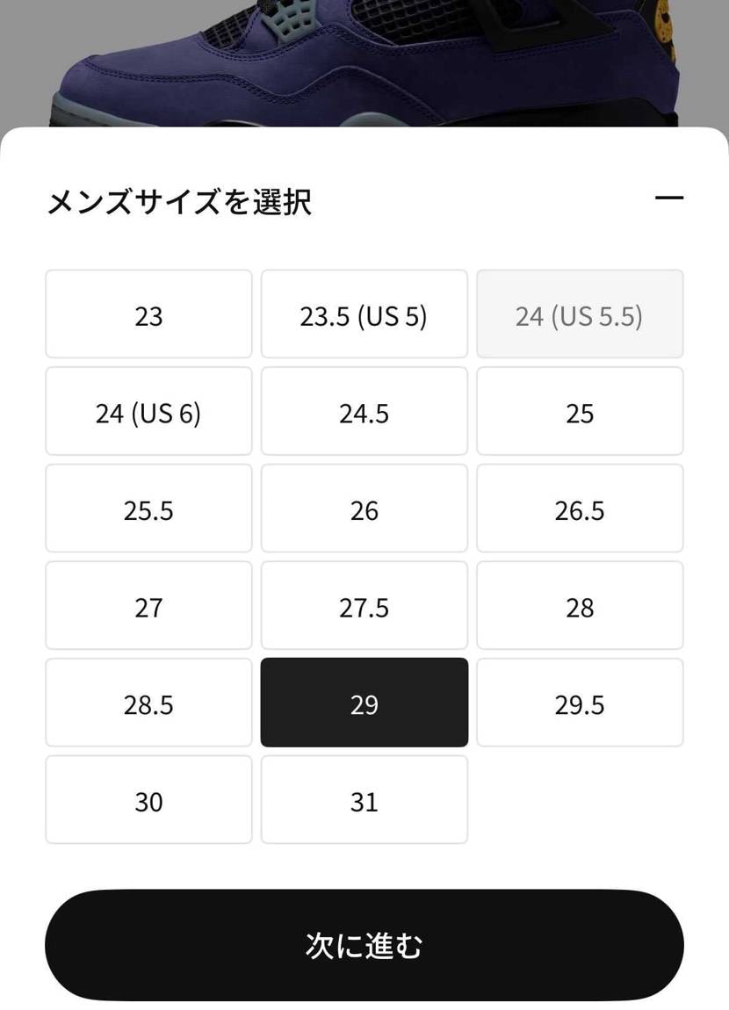This screenshot has height=1010, width=729.
Task: Click the grayed-out 24 (US 5.5) size
Action: (580, 314)
